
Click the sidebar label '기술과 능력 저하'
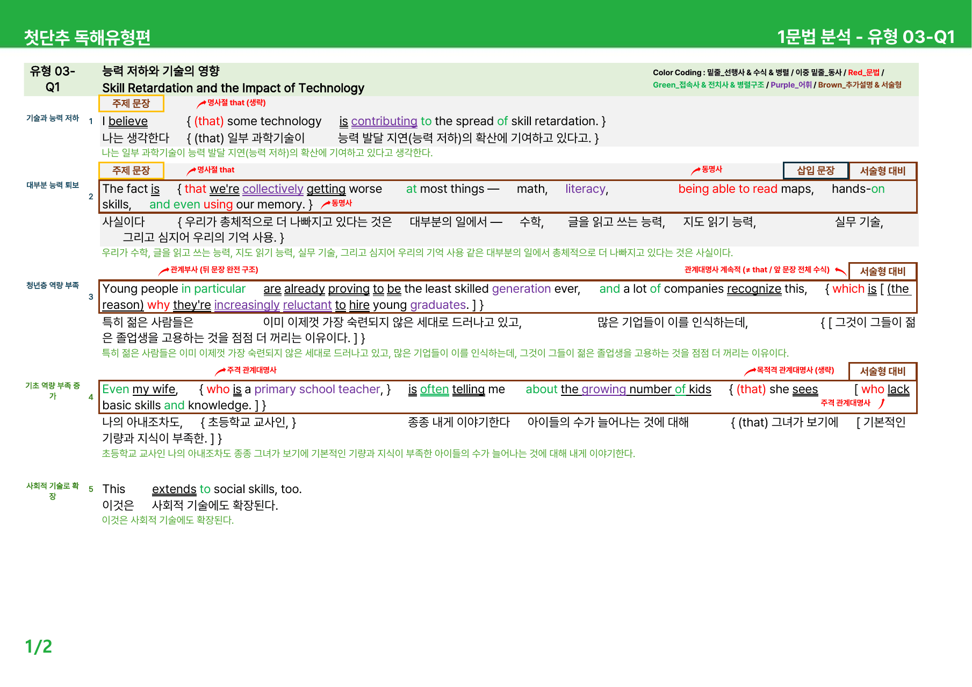tap(53, 118)
